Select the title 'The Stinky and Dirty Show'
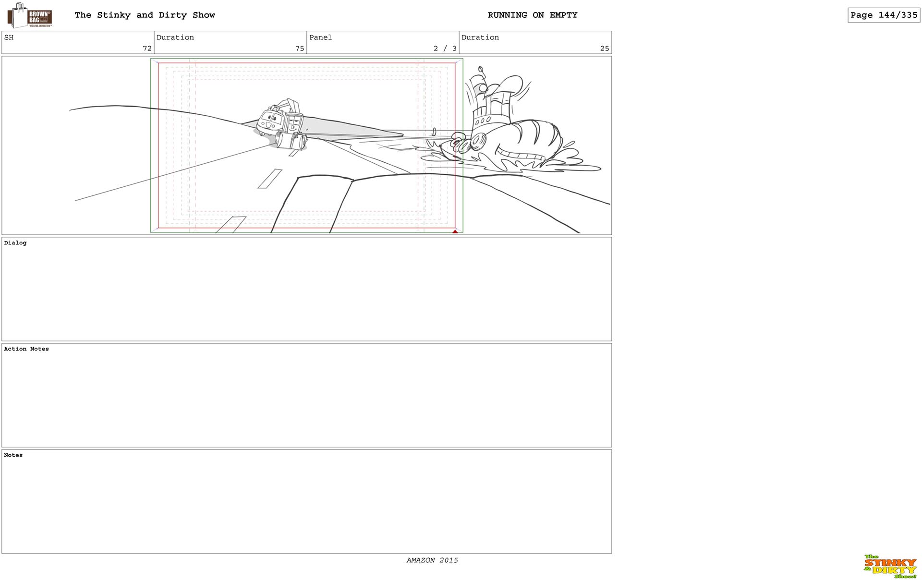 click(145, 15)
